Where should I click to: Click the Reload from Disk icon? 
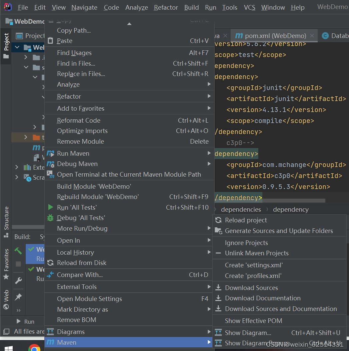[50, 263]
